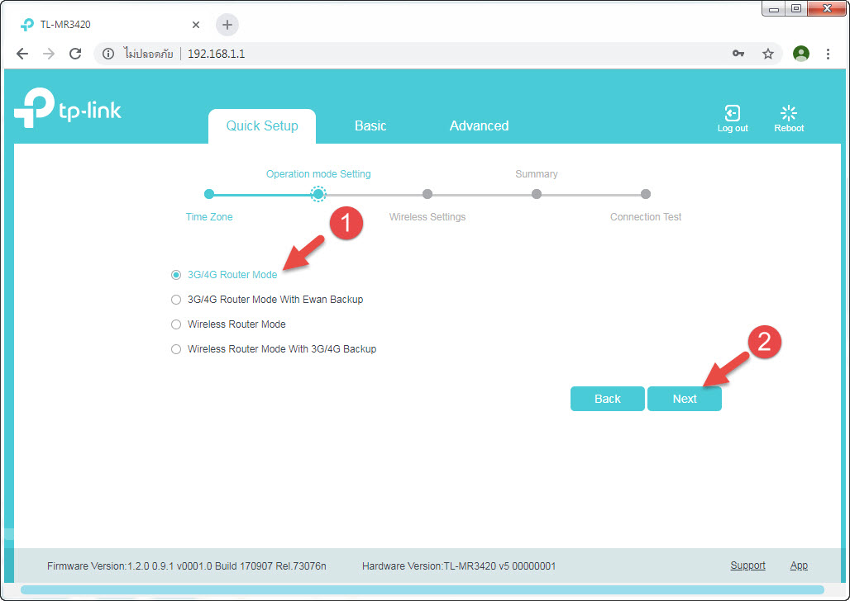The width and height of the screenshot is (850, 601).
Task: Click the TL-MR3420 tab favicon
Action: point(26,25)
